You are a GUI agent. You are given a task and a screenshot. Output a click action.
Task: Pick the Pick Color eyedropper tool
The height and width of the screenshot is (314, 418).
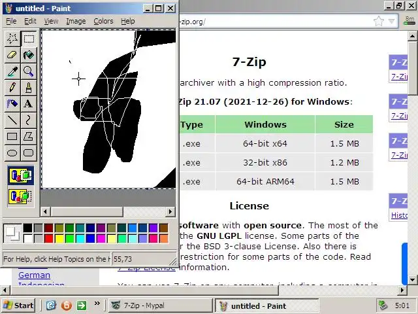[x=12, y=71]
